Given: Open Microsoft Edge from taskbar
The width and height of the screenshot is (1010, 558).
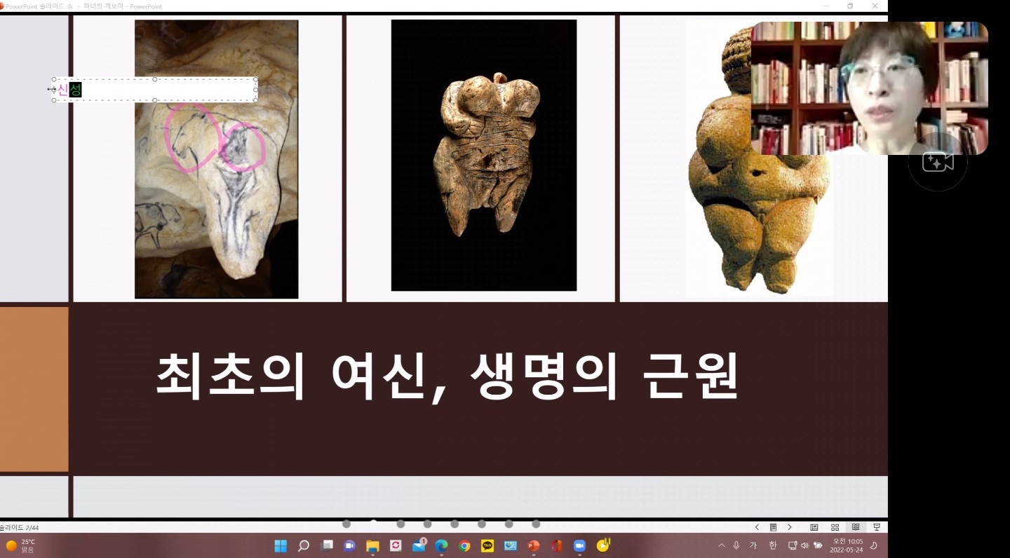Looking at the screenshot, I should click(x=441, y=545).
